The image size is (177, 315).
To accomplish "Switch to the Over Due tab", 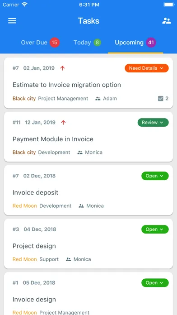I will [x=40, y=43].
